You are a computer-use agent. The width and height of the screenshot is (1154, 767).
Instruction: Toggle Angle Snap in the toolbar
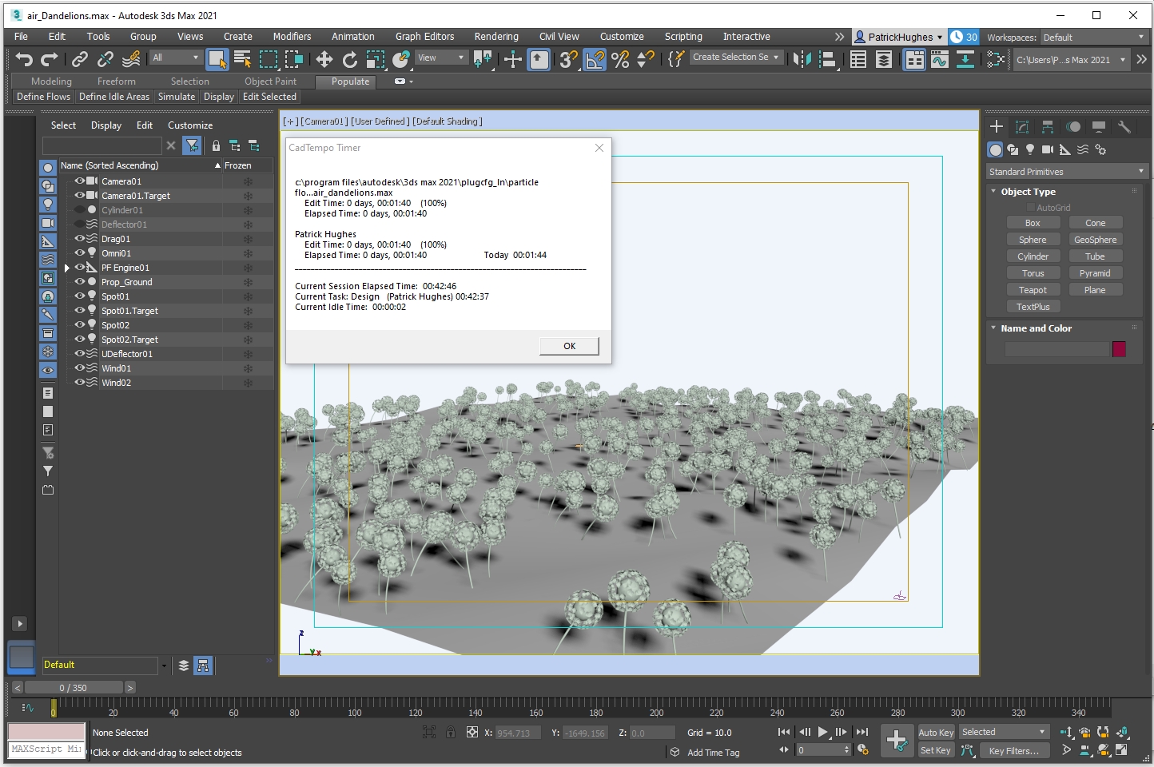pyautogui.click(x=595, y=59)
